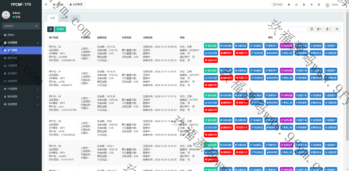Viewport: 349px width, 171px height.
Task: Expand the 产品管理 sidebar menu
Action: [x=20, y=89]
